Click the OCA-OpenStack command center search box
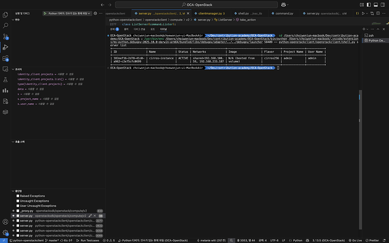 (x=197, y=5)
